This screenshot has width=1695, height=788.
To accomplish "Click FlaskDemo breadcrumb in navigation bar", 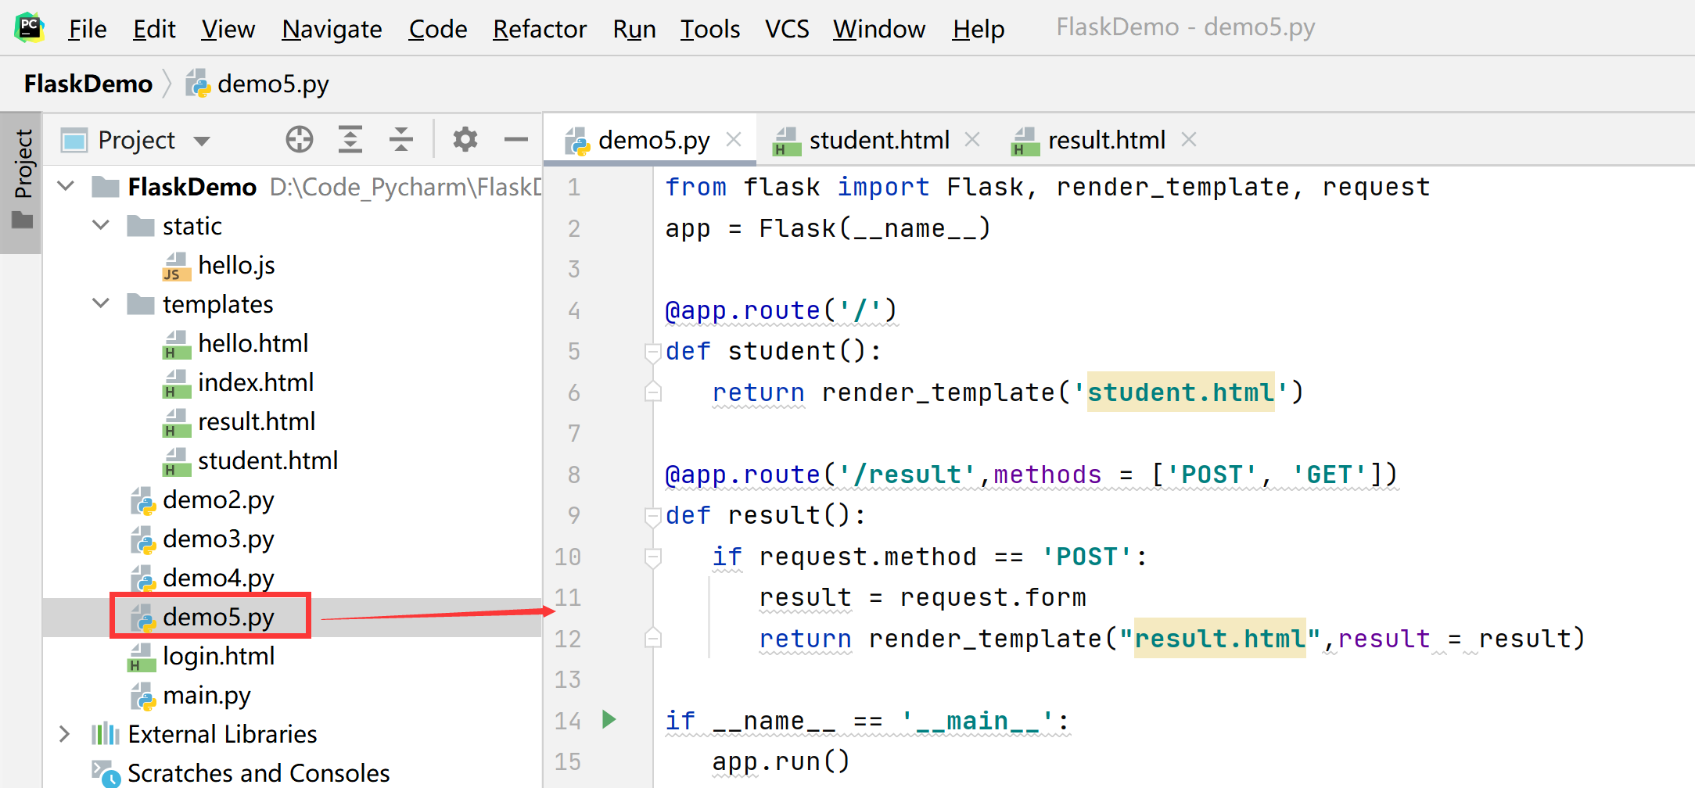I will click(88, 84).
